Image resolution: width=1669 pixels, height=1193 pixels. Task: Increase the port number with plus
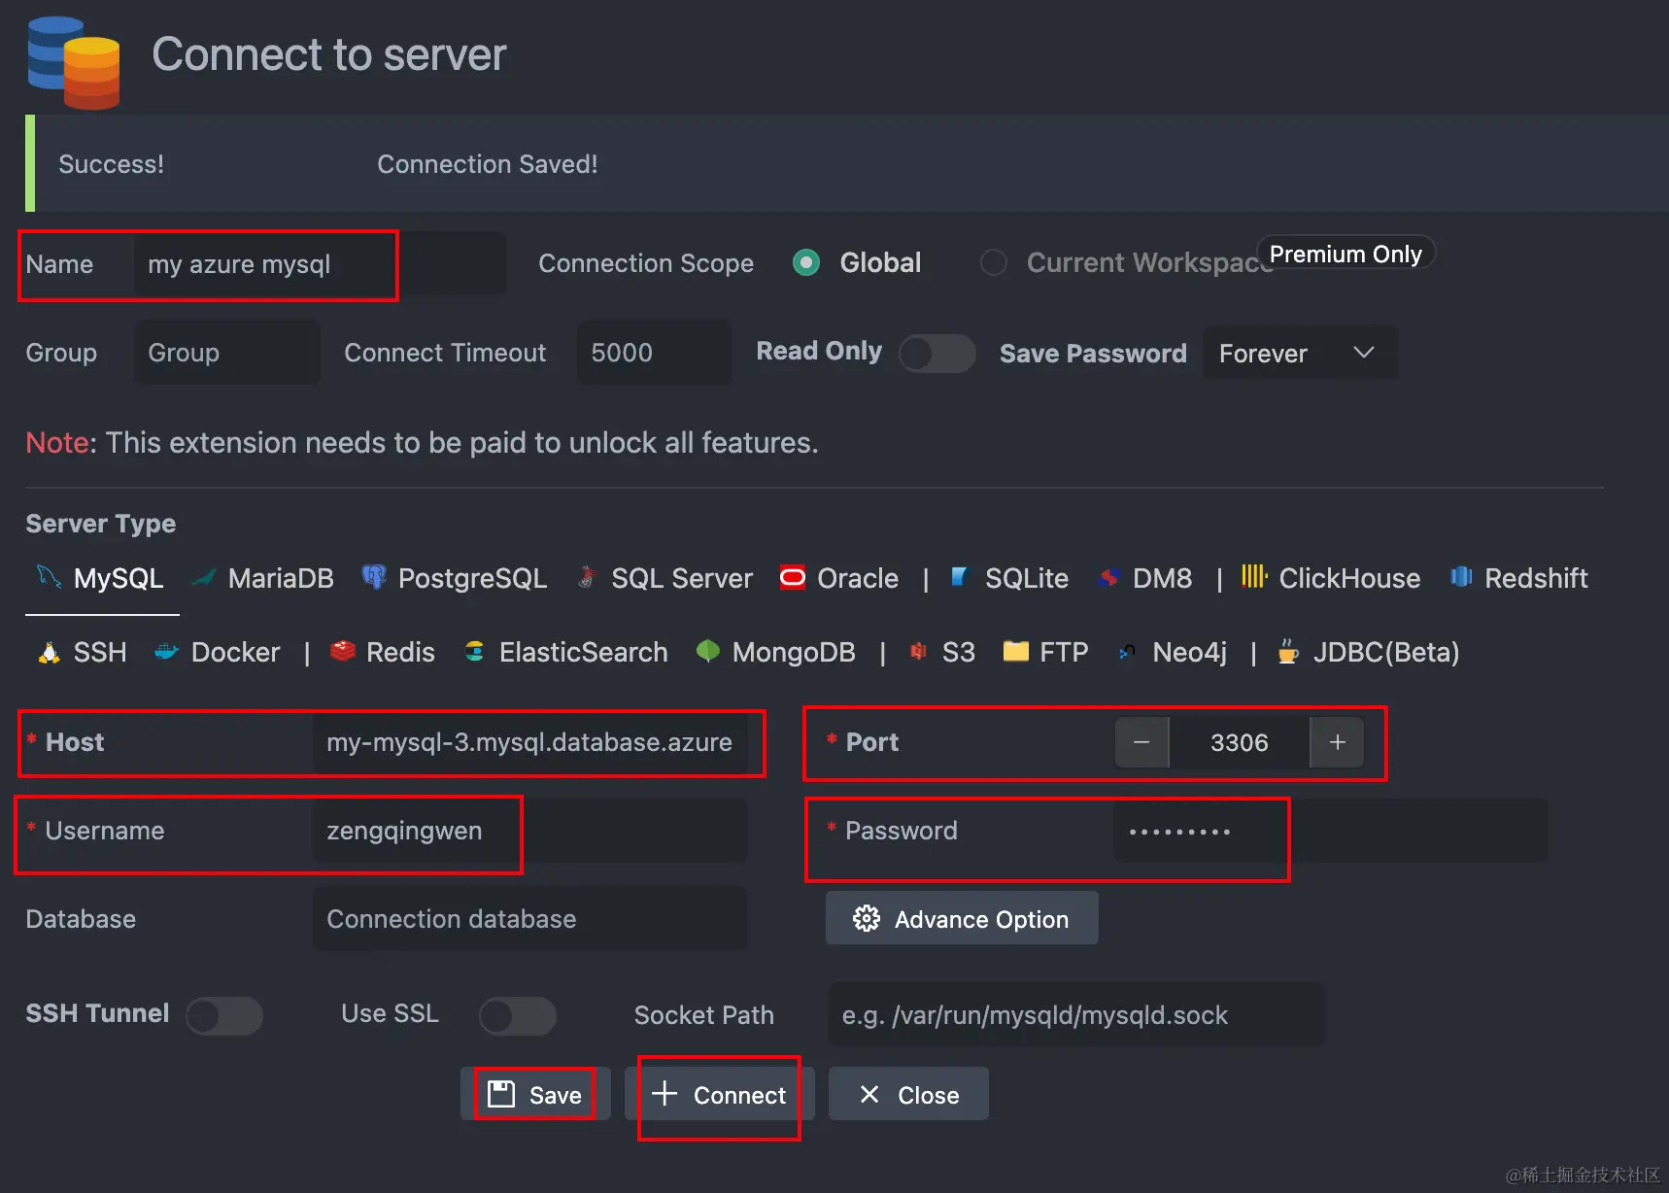coord(1338,742)
